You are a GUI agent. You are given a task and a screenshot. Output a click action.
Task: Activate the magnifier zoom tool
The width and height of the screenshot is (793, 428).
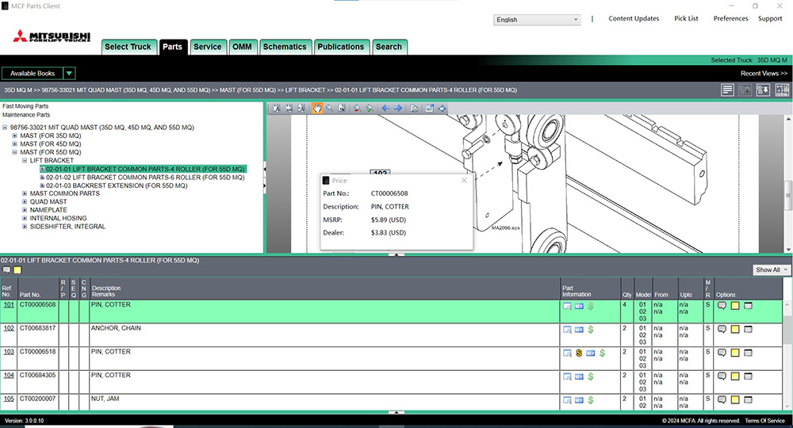pos(330,108)
